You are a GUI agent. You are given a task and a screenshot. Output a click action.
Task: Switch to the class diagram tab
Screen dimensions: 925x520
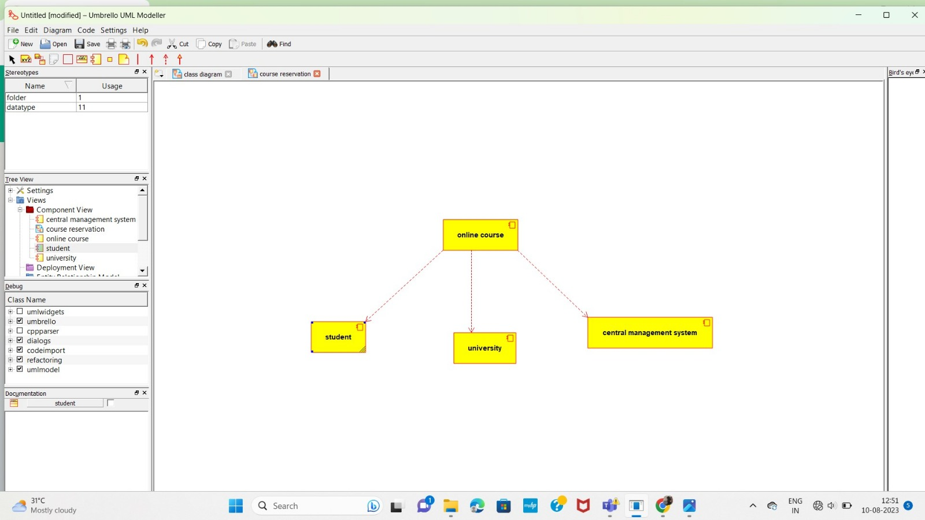tap(202, 74)
